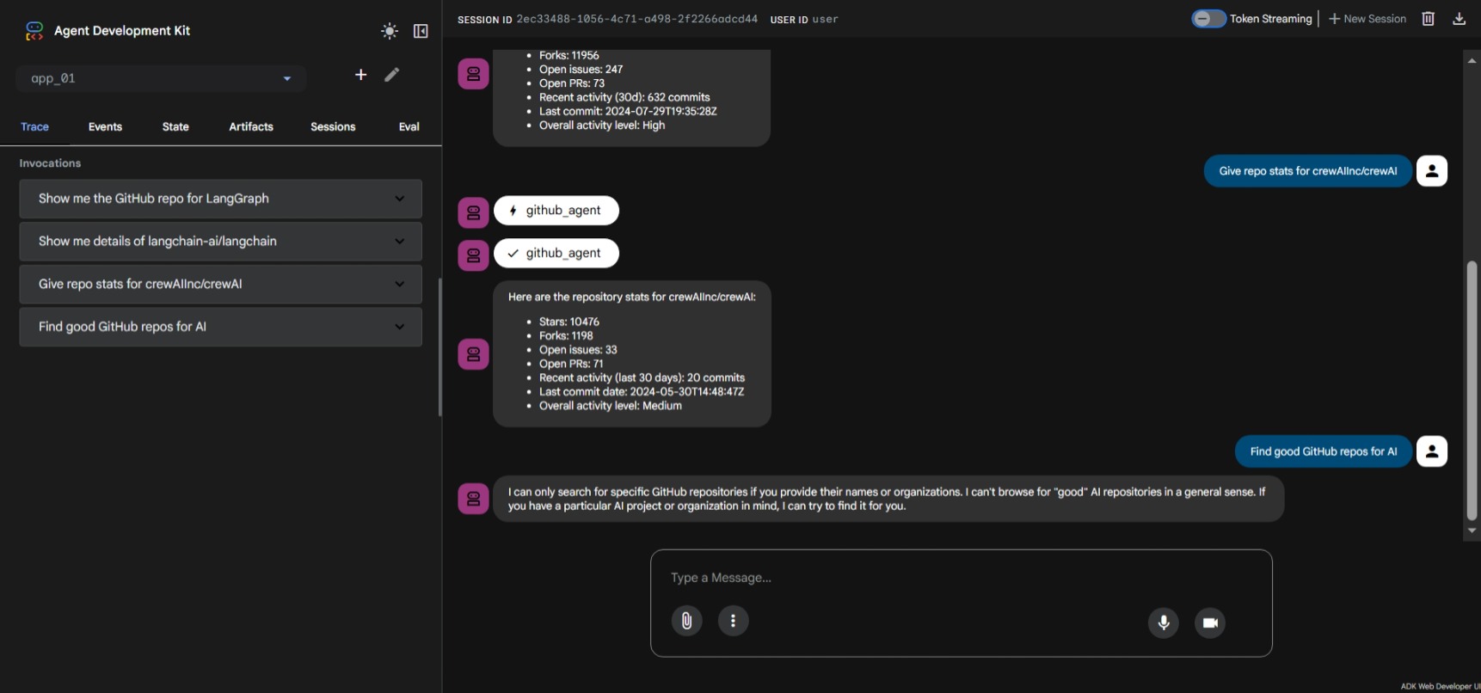Expand 'Show me the GitHub repo for LangGraph' invocation
Screen dimensions: 1481x693
tap(220, 199)
